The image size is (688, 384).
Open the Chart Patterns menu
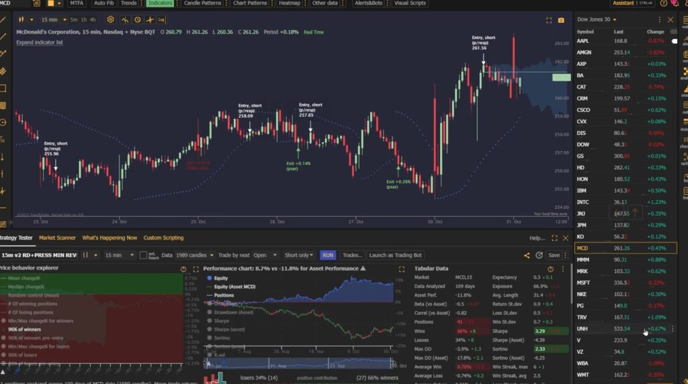coord(250,3)
